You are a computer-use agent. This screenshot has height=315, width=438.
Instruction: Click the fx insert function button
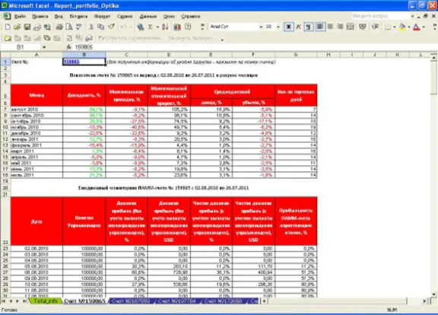(x=68, y=47)
